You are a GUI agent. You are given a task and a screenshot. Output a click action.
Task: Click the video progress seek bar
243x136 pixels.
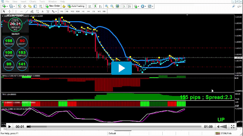pos(114,127)
